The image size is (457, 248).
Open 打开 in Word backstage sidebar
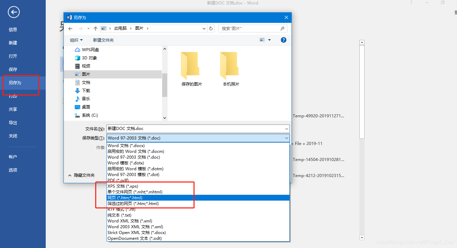[x=23, y=56]
